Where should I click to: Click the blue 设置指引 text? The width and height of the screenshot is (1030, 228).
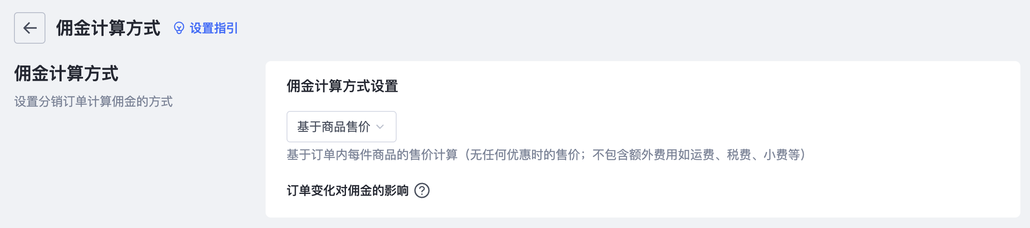[x=214, y=28]
